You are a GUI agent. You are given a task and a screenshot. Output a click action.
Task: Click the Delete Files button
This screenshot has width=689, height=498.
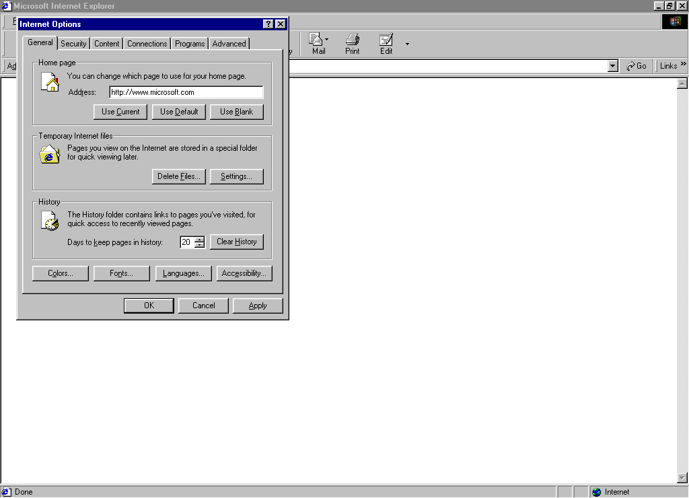[179, 176]
